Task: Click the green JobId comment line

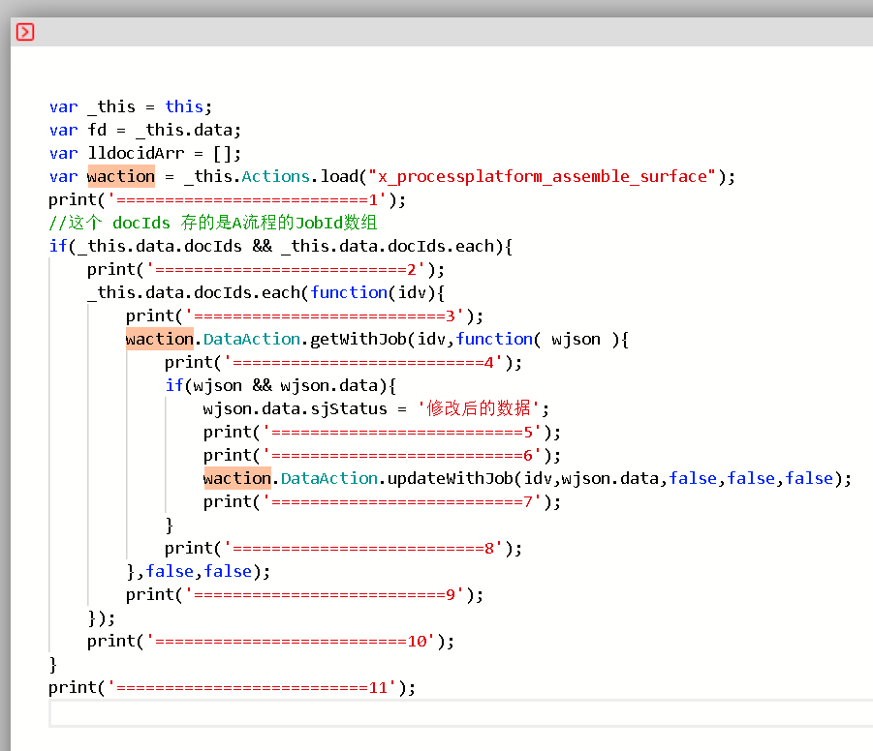Action: click(x=212, y=223)
